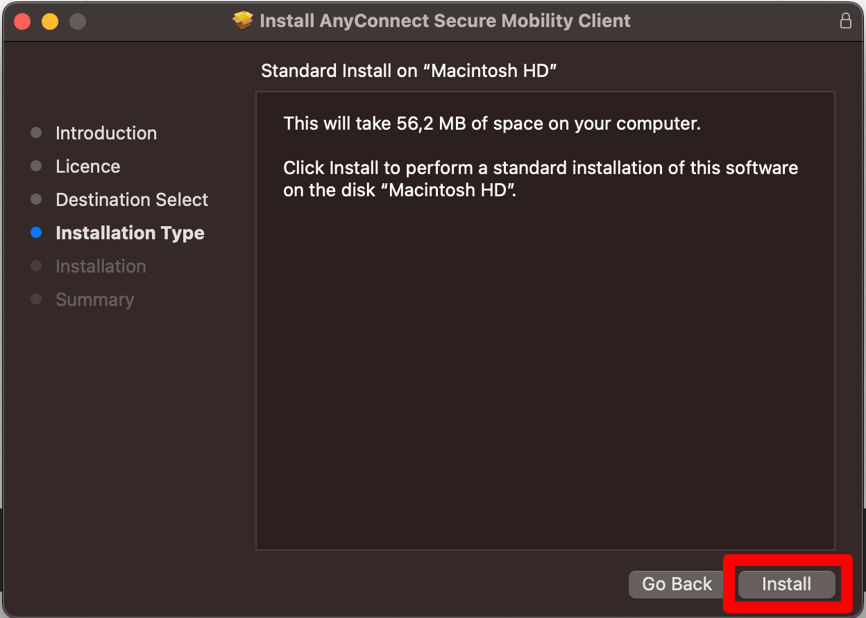Click the Summary step bullet
866x618 pixels.
point(36,299)
